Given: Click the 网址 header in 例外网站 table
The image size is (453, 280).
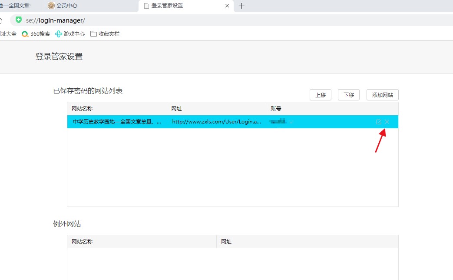Looking at the screenshot, I should [226, 241].
